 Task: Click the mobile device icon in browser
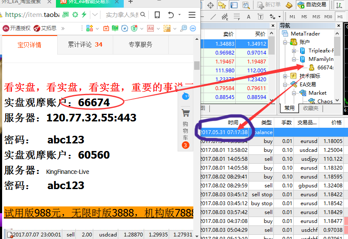(x=157, y=15)
